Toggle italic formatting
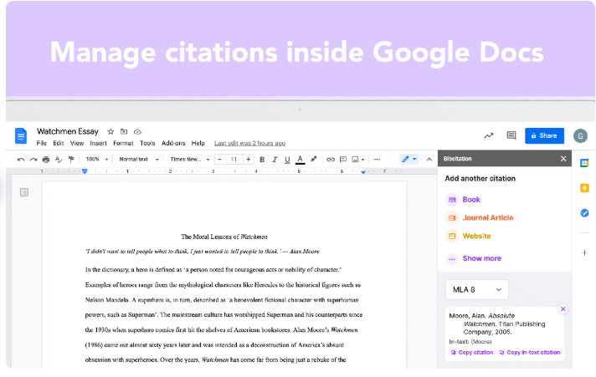This screenshot has width=596, height=377. 275,160
